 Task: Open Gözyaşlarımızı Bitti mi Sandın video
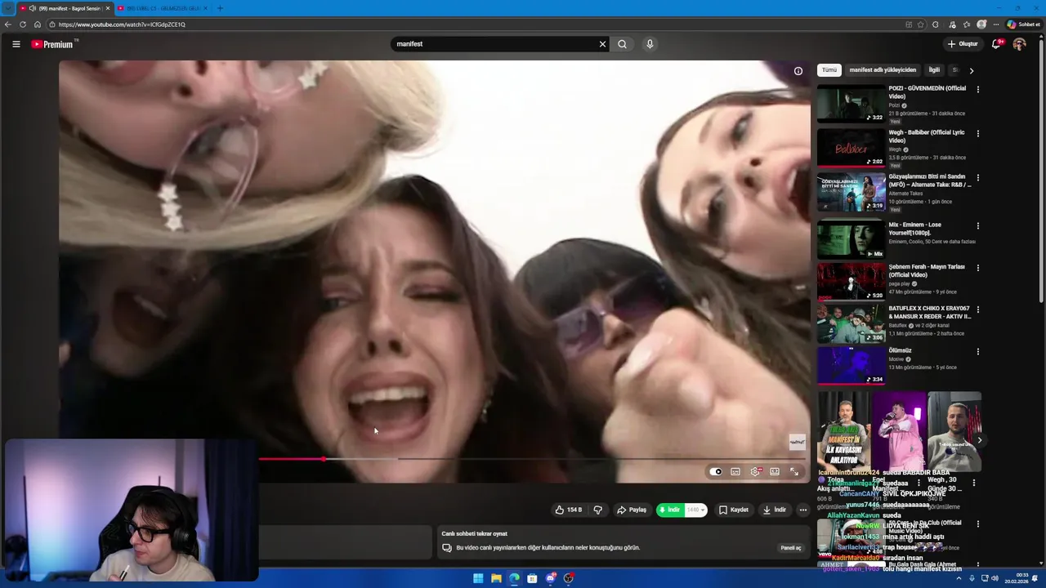coord(852,192)
